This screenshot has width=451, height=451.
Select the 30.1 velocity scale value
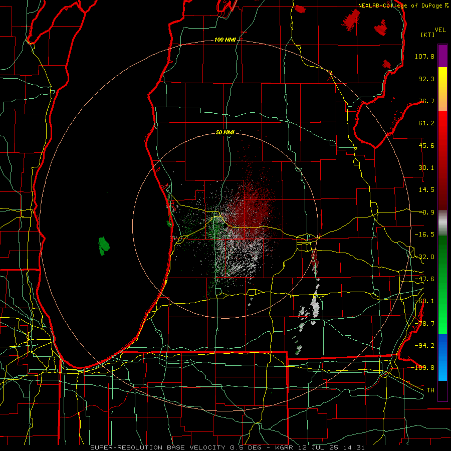click(426, 168)
